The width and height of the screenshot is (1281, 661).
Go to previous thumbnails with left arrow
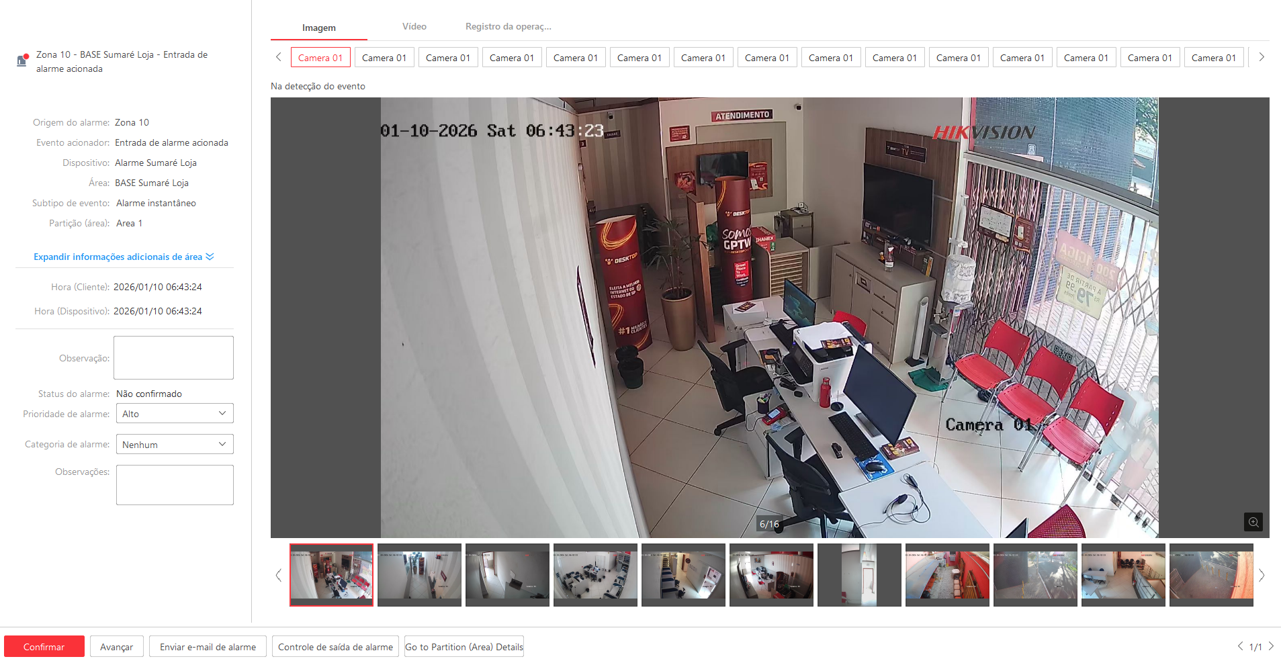[279, 575]
